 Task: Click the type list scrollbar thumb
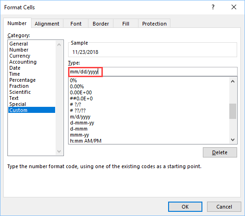pyautogui.click(x=232, y=111)
